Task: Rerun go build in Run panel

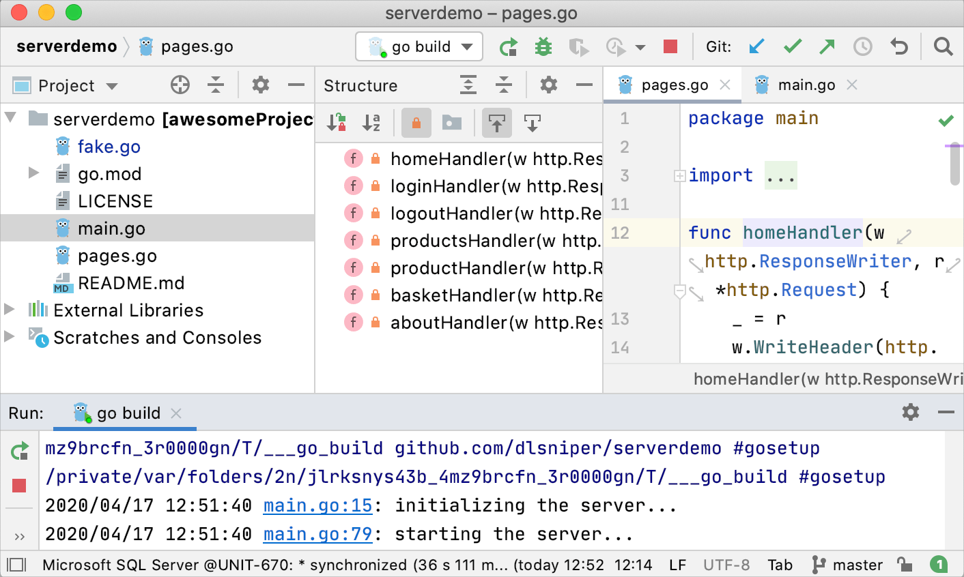Action: (20, 451)
